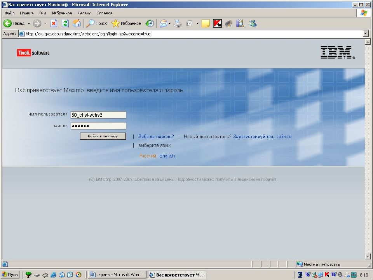Click the RU language indicator in taskbar
Image resolution: width=373 pixels, height=280 pixels.
[x=300, y=275]
